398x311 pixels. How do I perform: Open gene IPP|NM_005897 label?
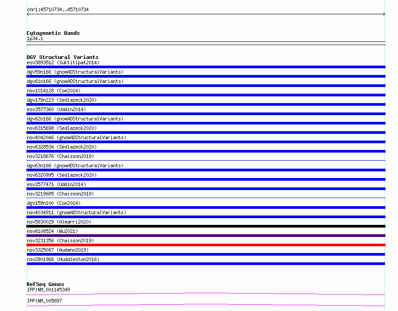coord(44,301)
